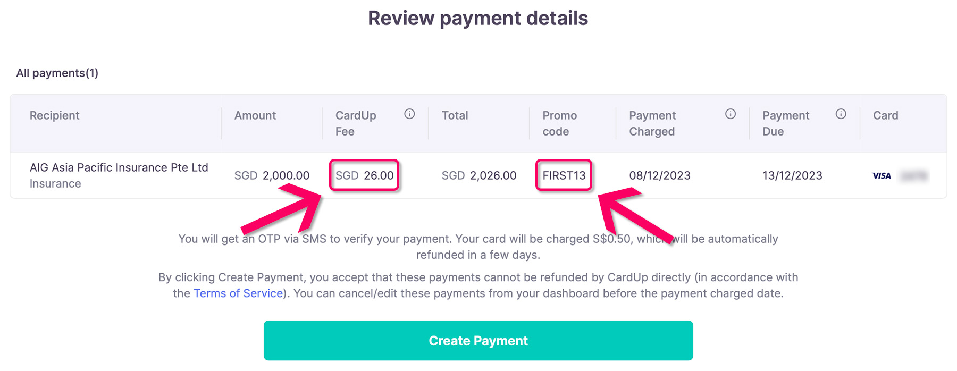This screenshot has width=957, height=371.
Task: Click the CardUp Fee info icon
Action: [409, 114]
